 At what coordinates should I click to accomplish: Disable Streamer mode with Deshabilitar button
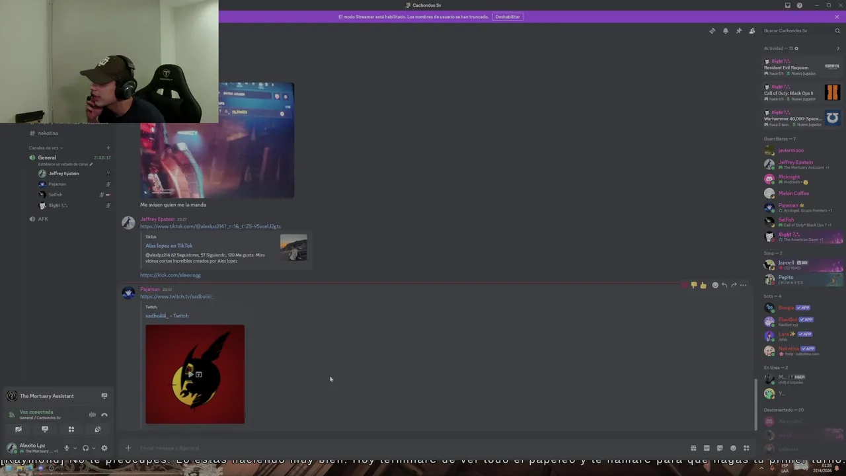click(508, 17)
